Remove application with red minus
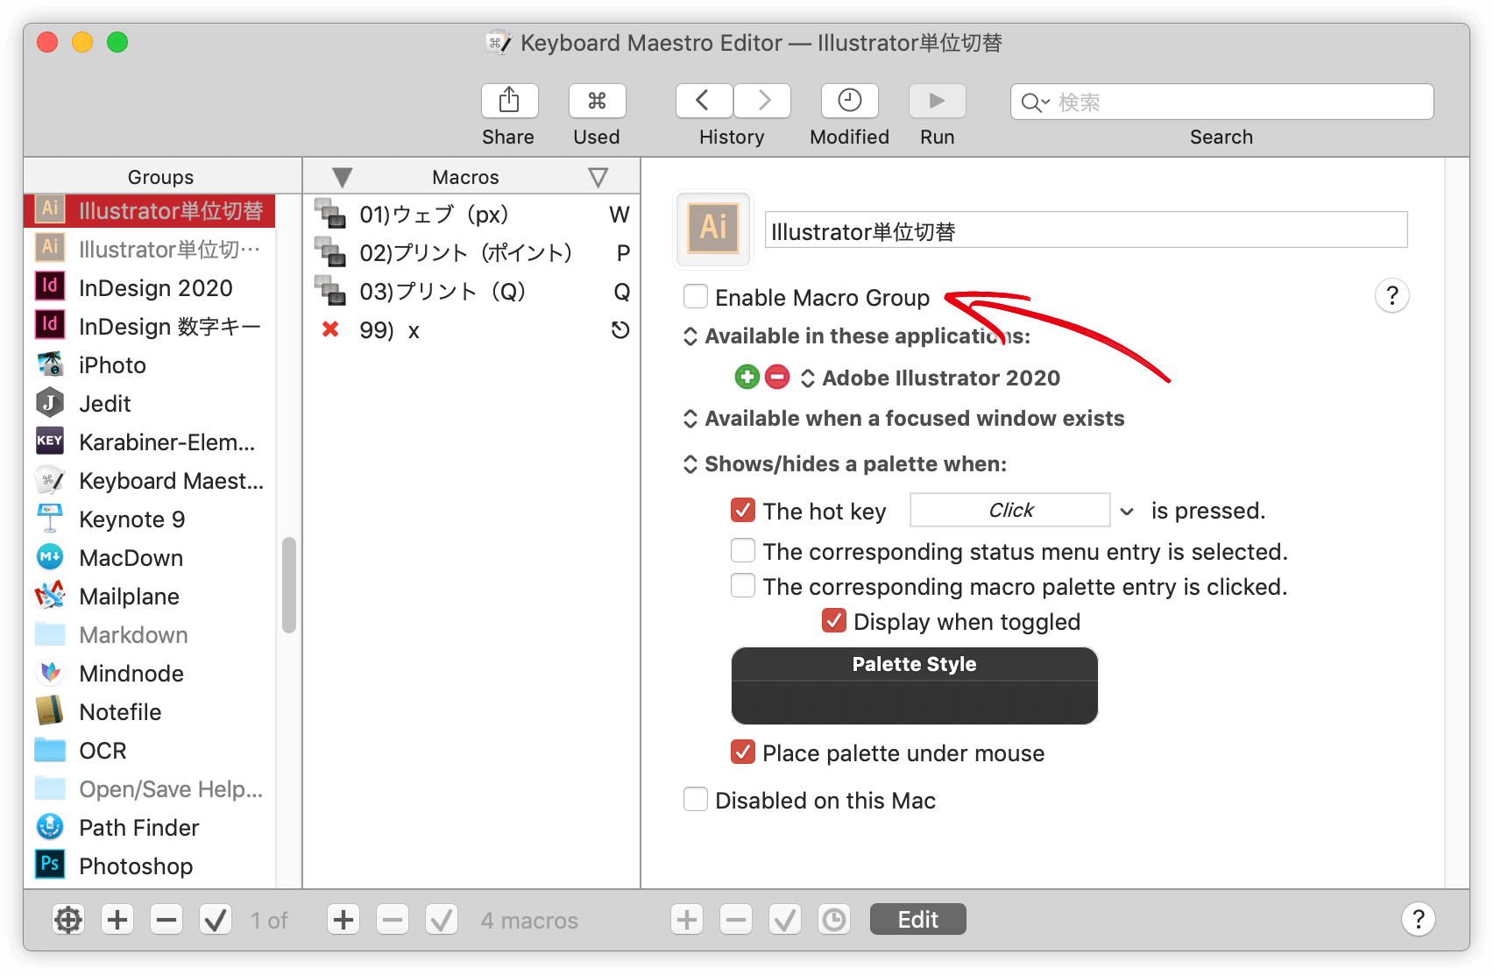Screen dimensions: 1494x975 click(777, 378)
